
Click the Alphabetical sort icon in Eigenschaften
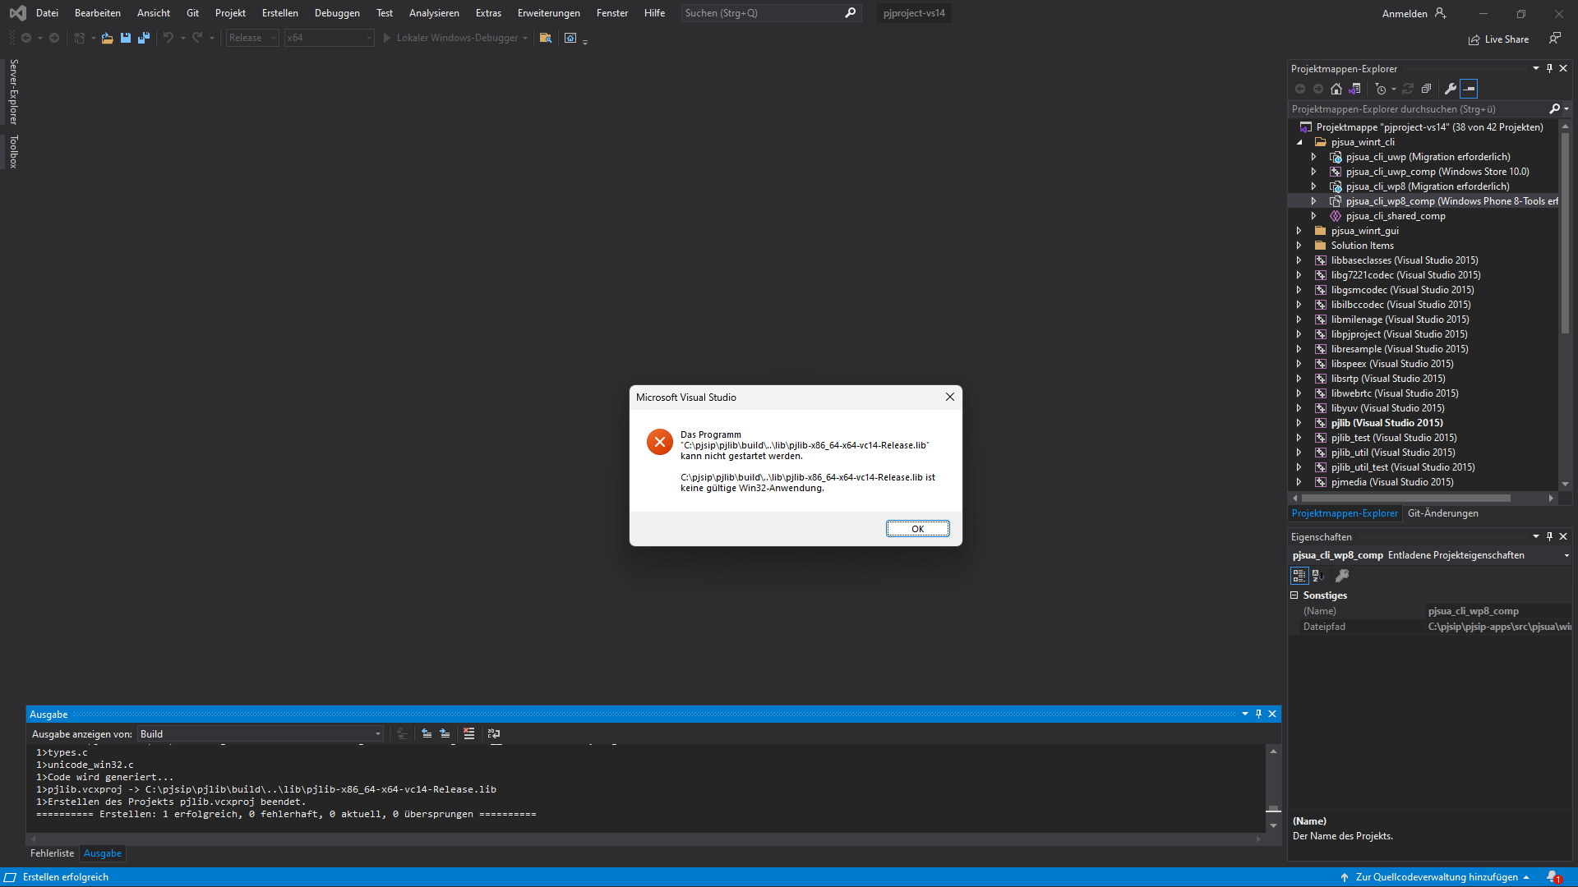coord(1318,576)
